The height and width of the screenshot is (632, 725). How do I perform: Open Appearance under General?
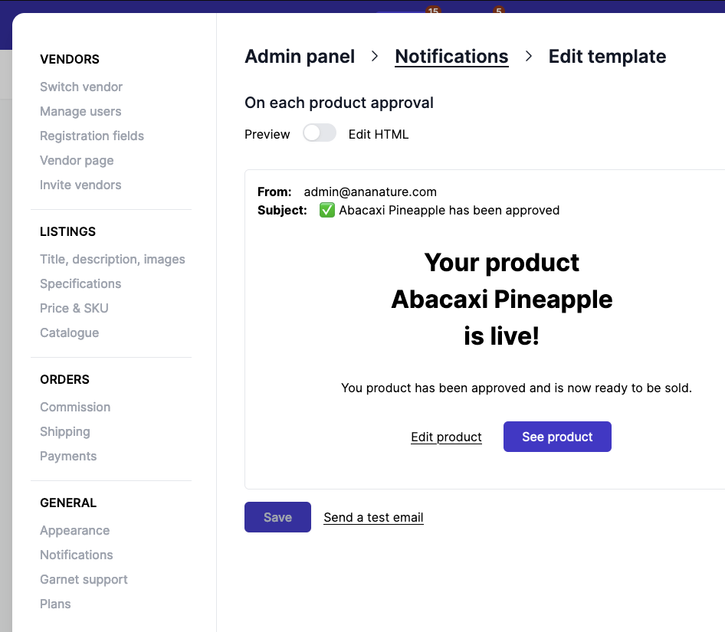74,530
